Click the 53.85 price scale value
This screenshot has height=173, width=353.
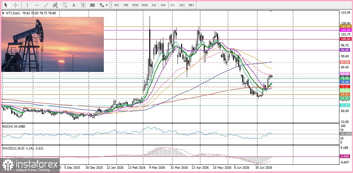345,122
